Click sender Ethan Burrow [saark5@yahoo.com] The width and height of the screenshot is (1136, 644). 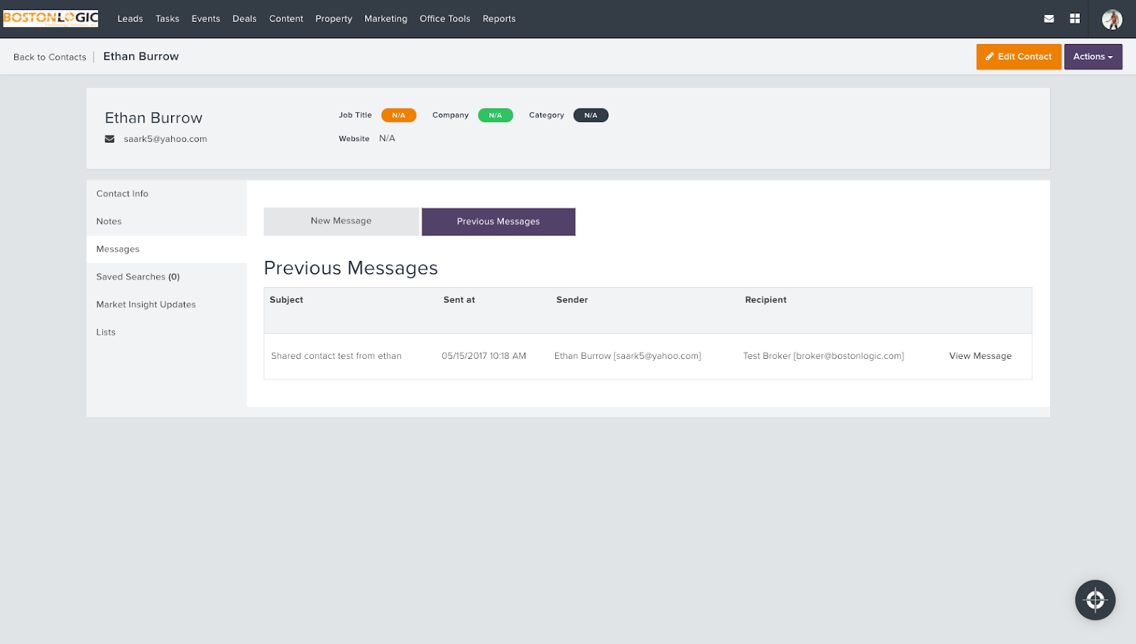[628, 356]
